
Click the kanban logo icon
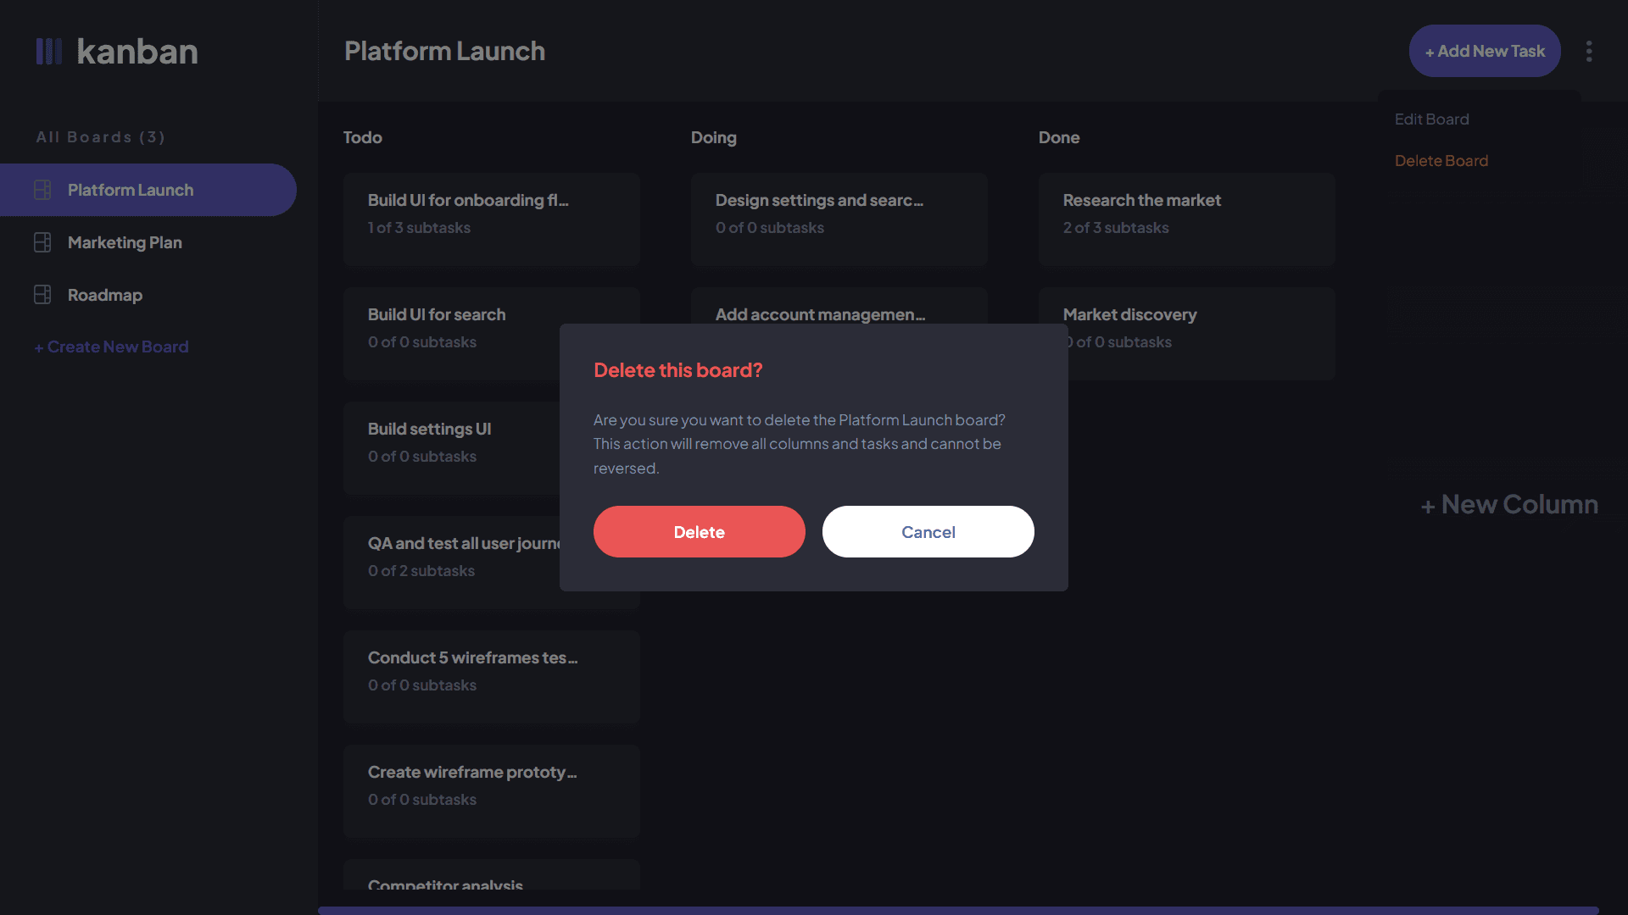pos(48,52)
